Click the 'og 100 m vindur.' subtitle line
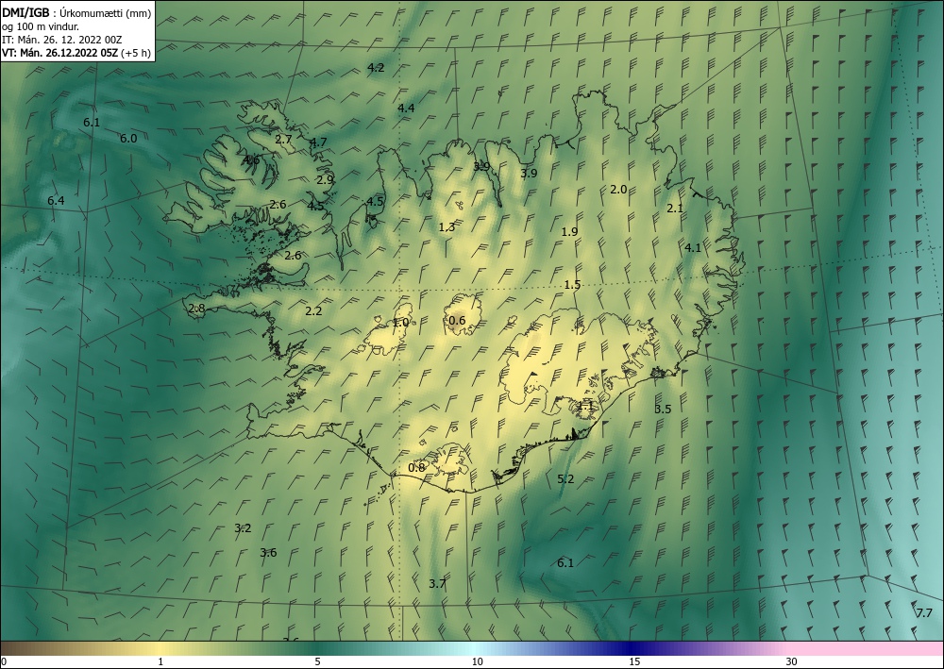The width and height of the screenshot is (944, 669). [41, 25]
